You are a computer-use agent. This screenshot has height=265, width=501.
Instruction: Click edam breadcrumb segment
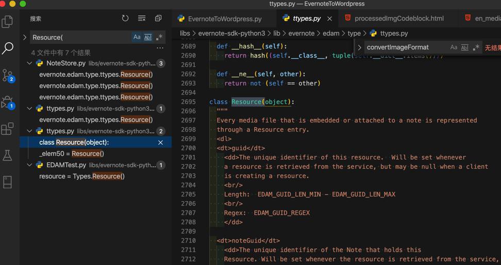pos(331,33)
